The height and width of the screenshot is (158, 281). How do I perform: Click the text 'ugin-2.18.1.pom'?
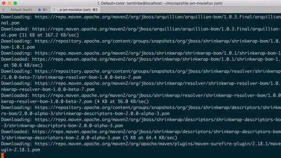[x=21, y=150]
